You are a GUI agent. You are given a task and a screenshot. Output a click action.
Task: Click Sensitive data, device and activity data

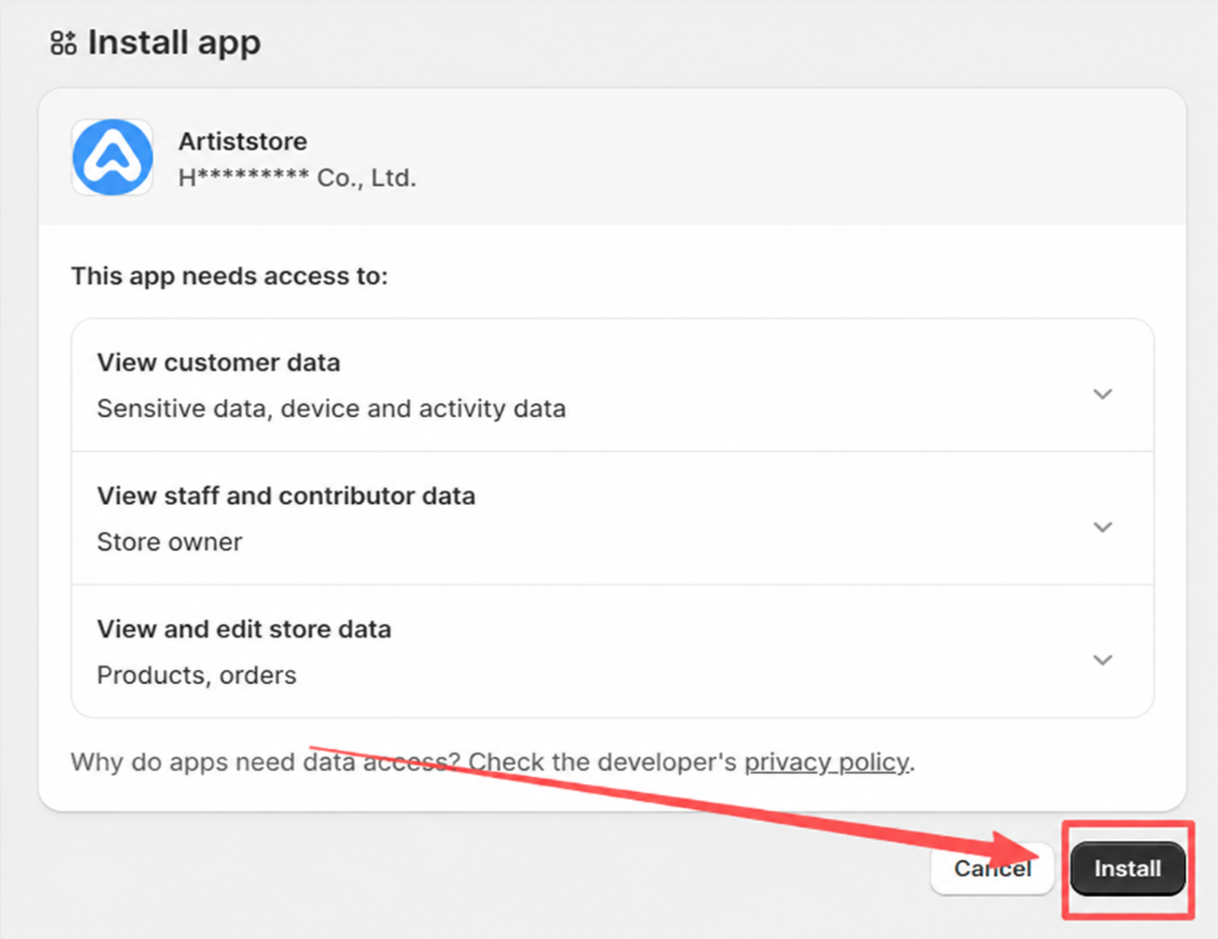[x=331, y=409]
